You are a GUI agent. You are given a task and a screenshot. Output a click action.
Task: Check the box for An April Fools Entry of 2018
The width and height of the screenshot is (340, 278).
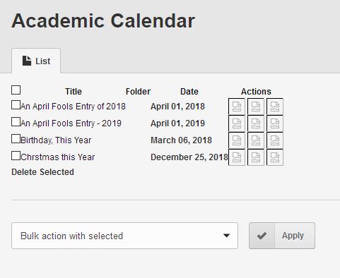tap(16, 105)
